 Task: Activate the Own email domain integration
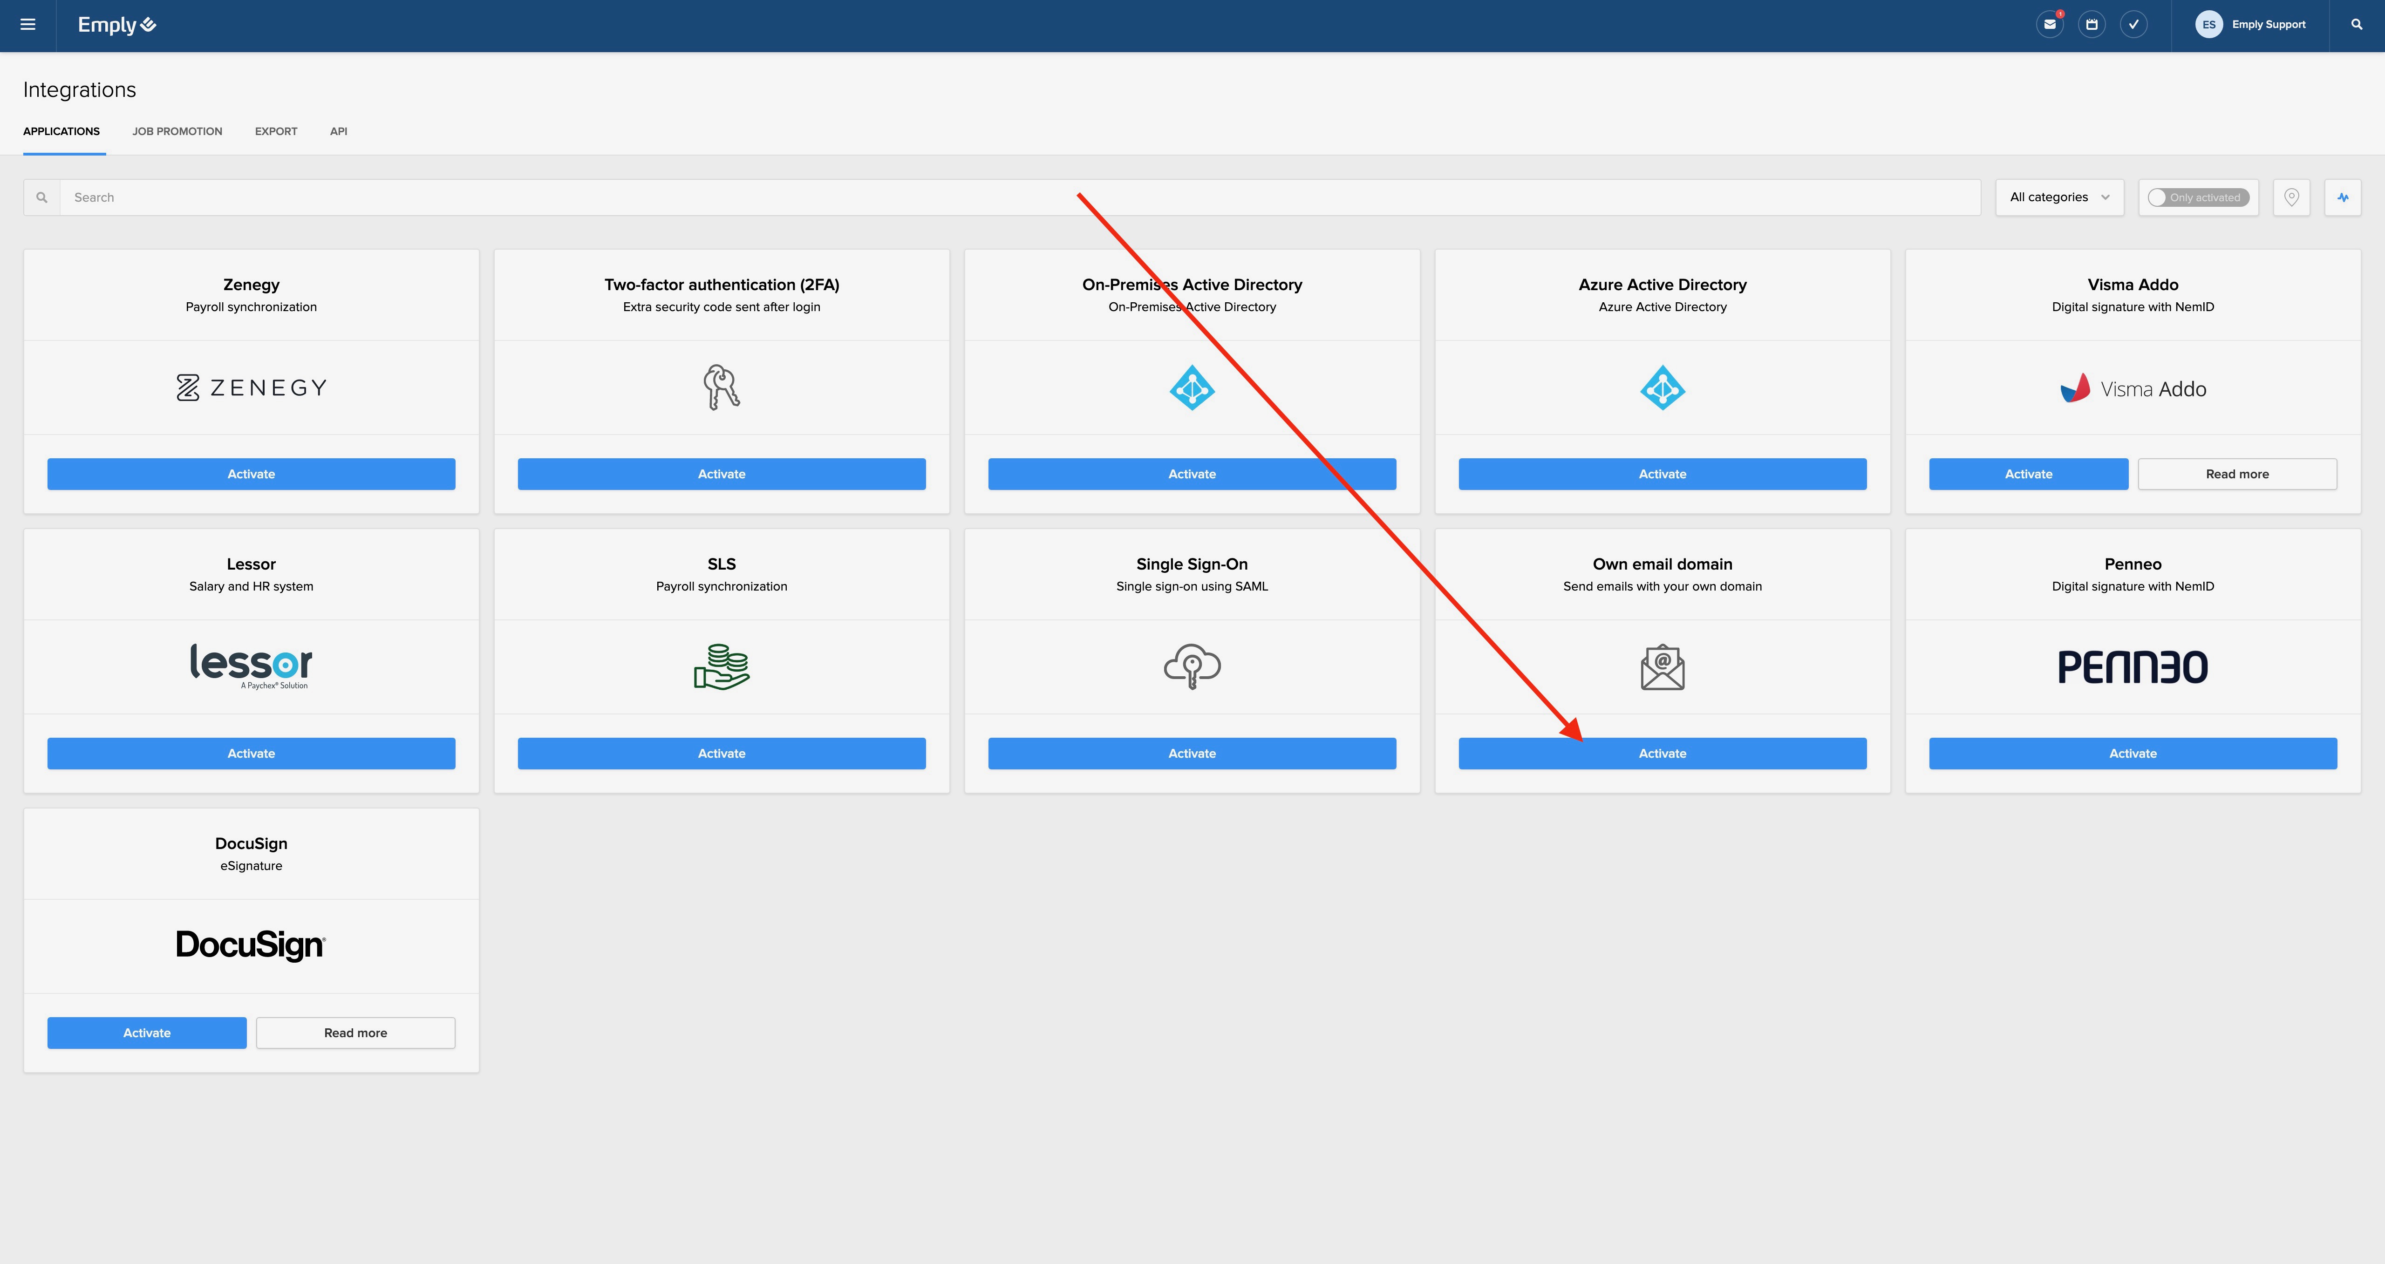tap(1662, 754)
